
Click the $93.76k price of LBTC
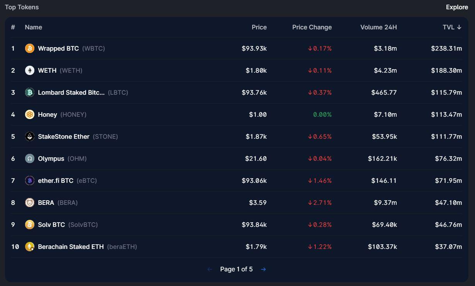(254, 92)
